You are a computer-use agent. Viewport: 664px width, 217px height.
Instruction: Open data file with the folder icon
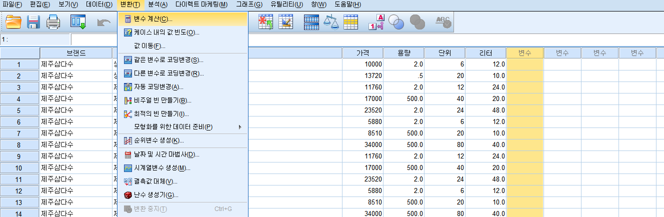(x=13, y=22)
